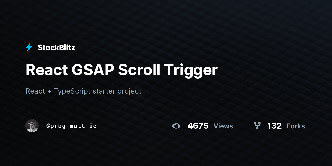This screenshot has width=332, height=166.
Task: Click the 132 fork count number
Action: pyautogui.click(x=274, y=126)
